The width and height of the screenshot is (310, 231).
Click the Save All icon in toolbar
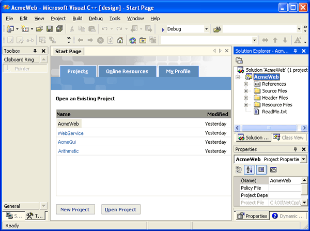tap(59, 29)
